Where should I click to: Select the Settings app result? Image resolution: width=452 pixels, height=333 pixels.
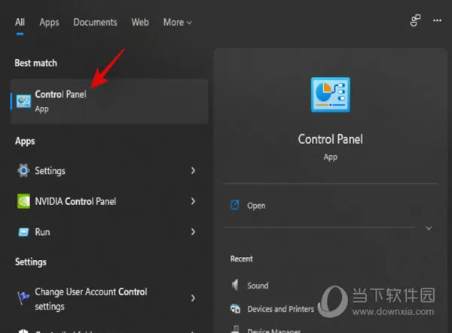tap(50, 171)
